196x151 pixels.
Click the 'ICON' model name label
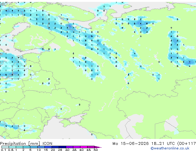coord(47,144)
